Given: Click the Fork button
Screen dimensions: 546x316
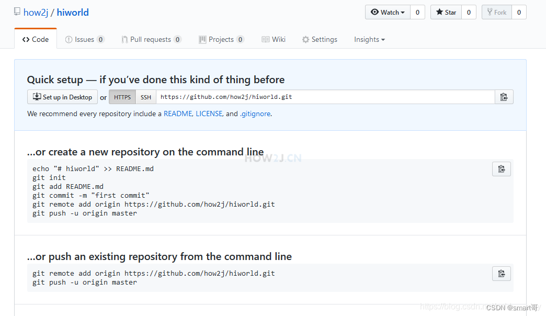Looking at the screenshot, I should 497,12.
